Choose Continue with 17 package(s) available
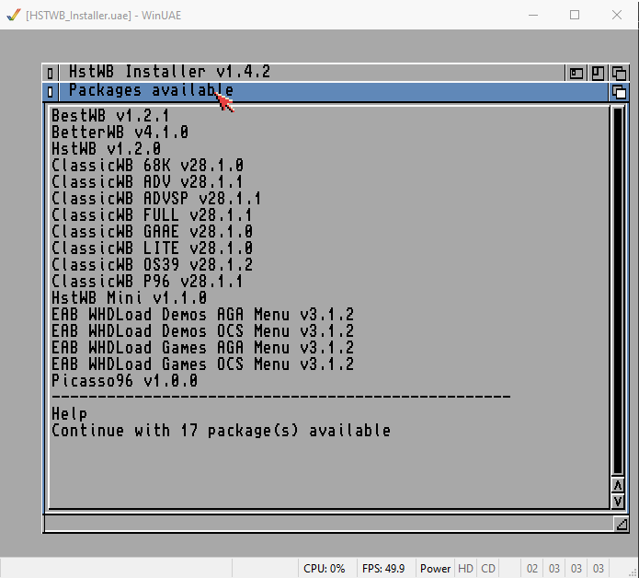The width and height of the screenshot is (639, 578). point(221,431)
